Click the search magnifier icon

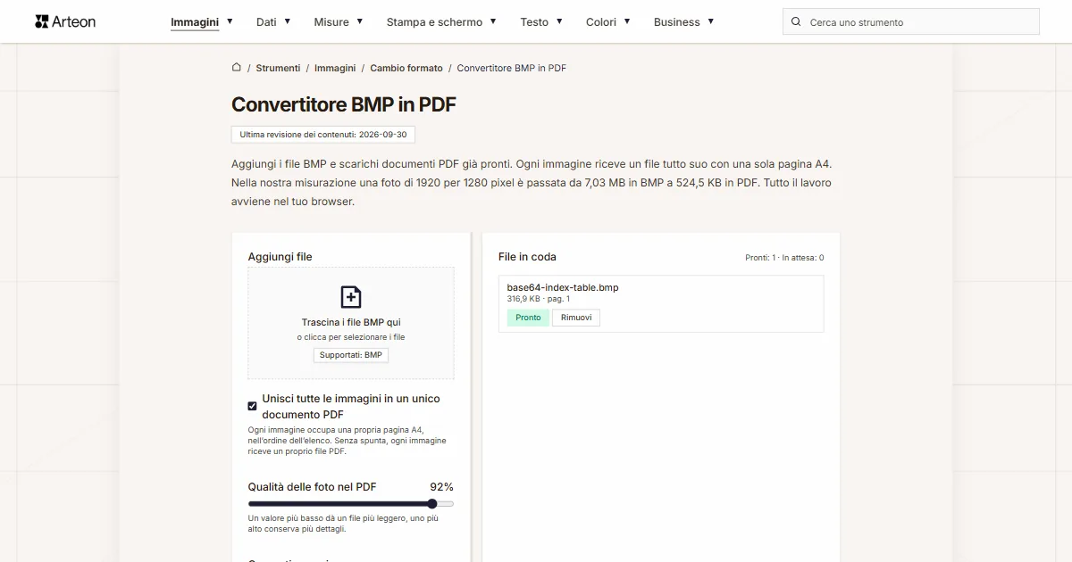coord(796,21)
